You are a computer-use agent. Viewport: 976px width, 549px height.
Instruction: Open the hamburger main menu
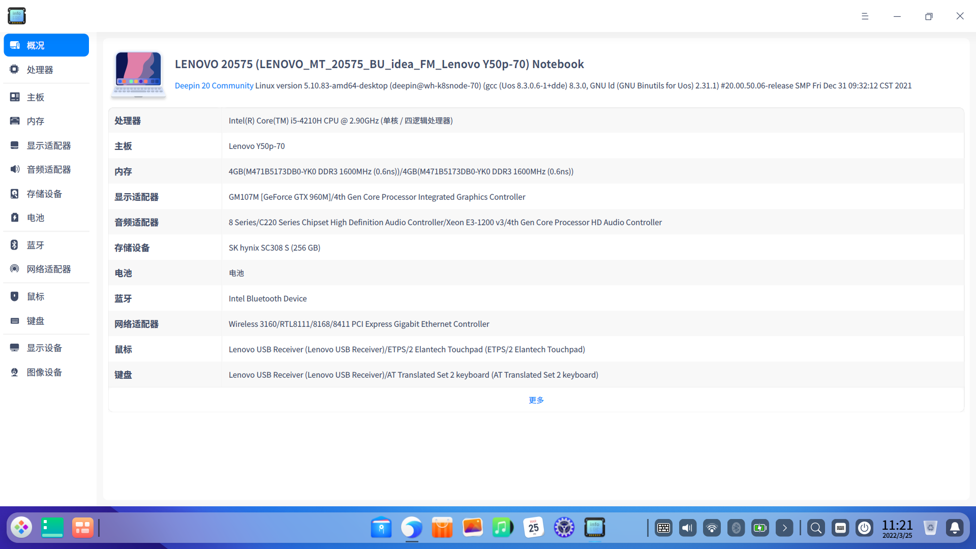point(865,16)
